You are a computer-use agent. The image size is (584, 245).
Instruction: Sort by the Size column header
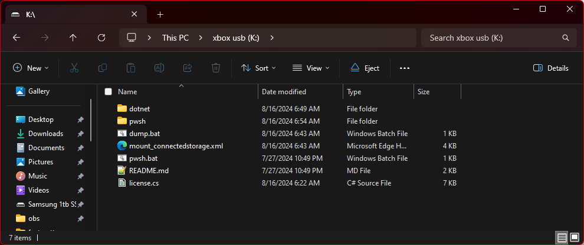437,91
